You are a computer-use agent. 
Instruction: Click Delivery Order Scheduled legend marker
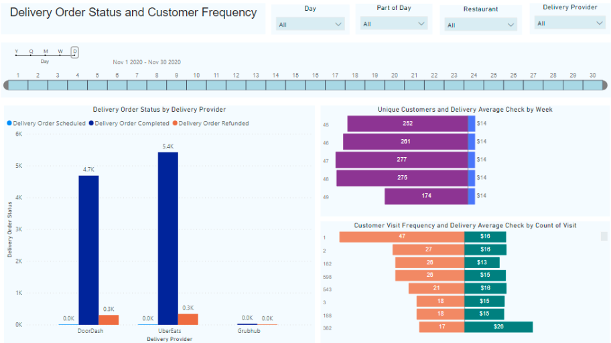click(9, 123)
